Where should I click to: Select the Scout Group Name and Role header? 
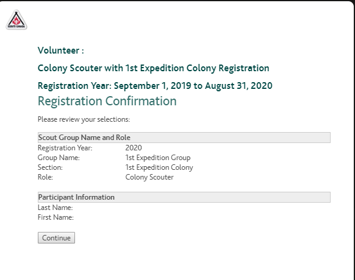[184, 138]
